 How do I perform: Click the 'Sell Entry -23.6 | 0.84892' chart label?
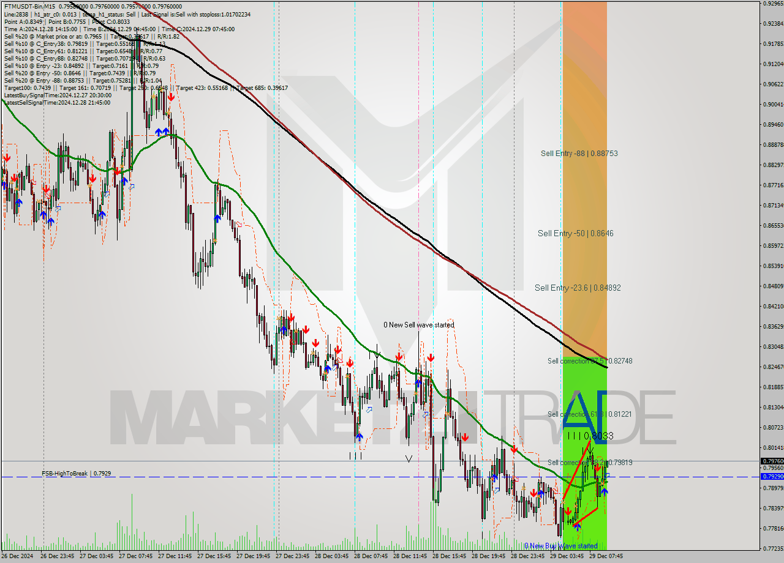578,288
